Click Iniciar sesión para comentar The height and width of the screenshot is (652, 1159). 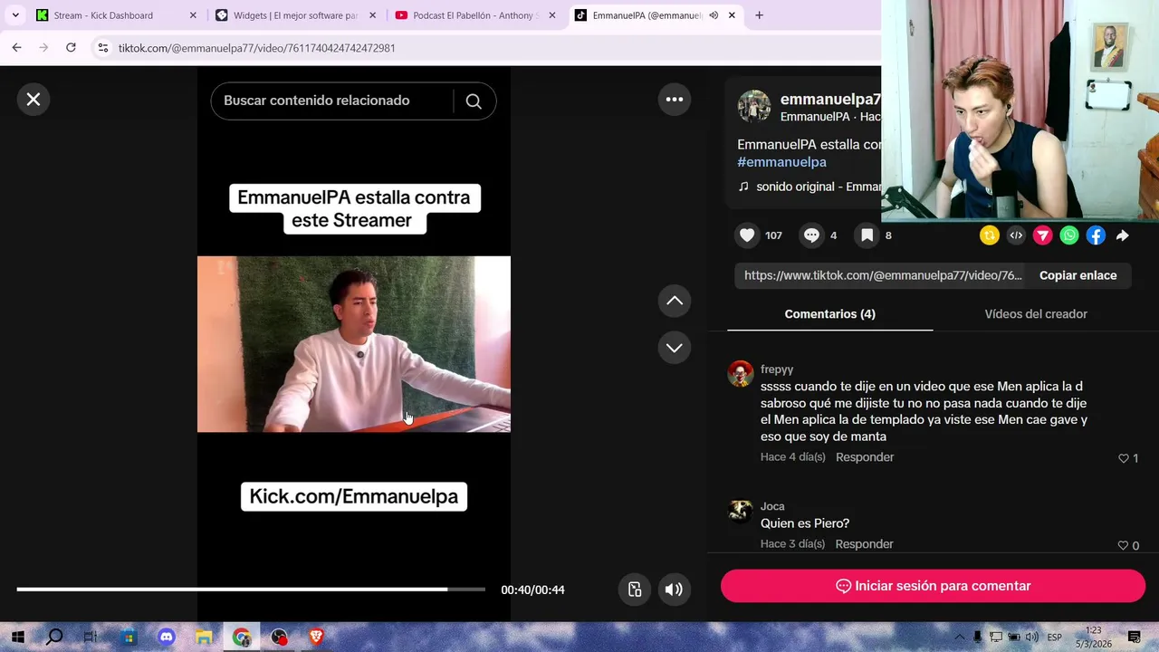[933, 586]
